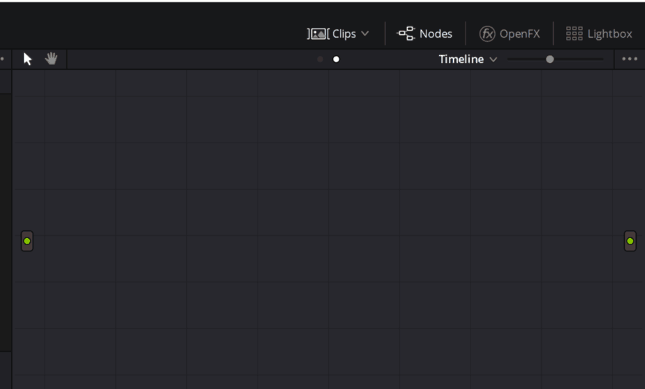
Task: Click the Nodes graph icon
Action: pos(406,34)
